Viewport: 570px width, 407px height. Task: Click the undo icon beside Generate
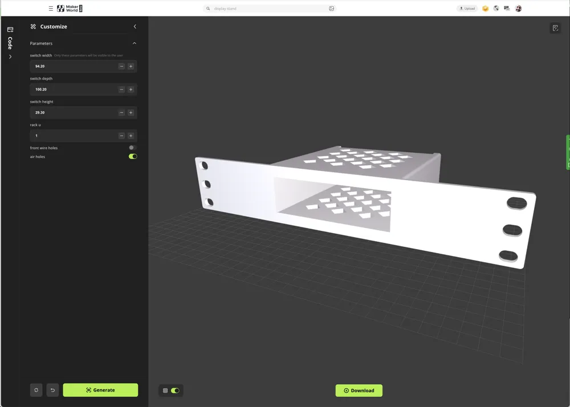pos(52,390)
